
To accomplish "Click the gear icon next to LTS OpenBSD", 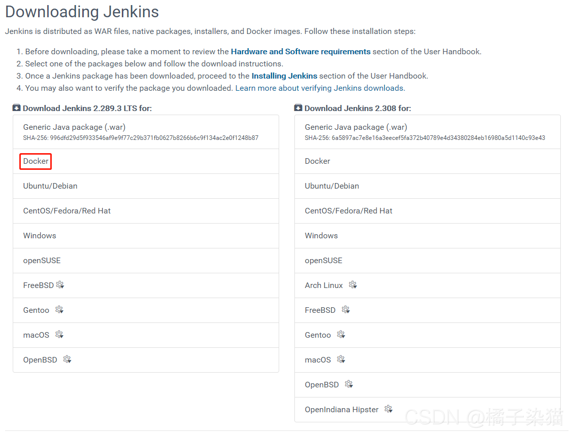I will 68,359.
